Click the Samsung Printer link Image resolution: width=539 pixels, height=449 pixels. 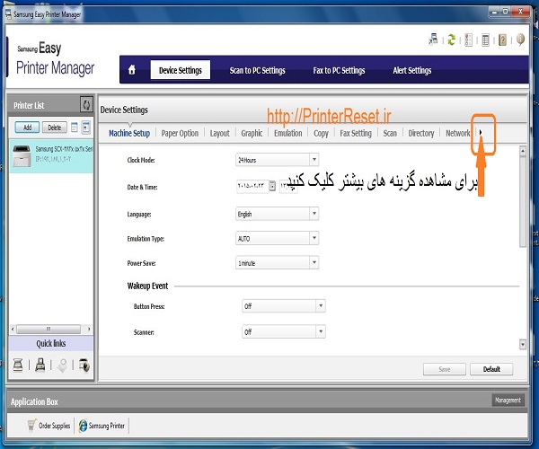[107, 426]
